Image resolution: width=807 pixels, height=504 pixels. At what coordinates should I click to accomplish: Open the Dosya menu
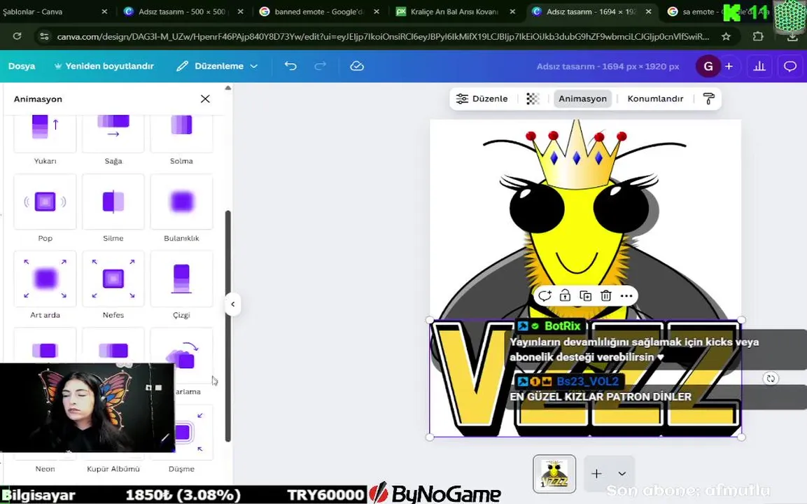point(22,66)
